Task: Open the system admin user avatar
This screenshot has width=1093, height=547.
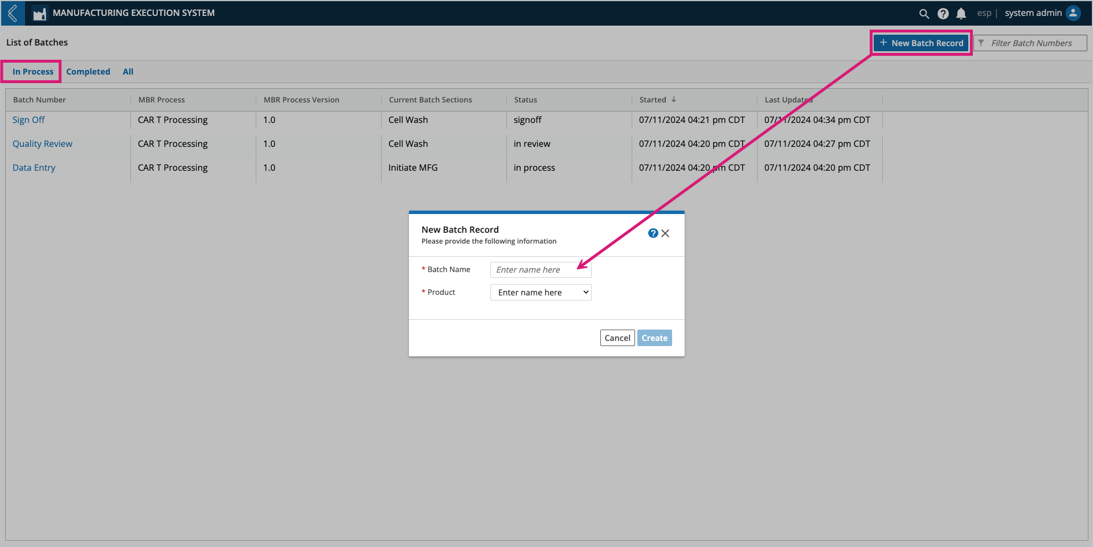Action: pyautogui.click(x=1073, y=13)
